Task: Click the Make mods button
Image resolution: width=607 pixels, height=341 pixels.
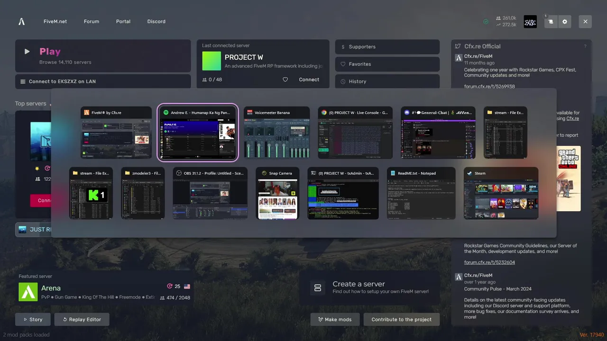Action: click(x=335, y=320)
